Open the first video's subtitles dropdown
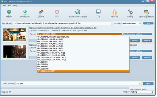The width and height of the screenshot is (157, 97). point(137,34)
